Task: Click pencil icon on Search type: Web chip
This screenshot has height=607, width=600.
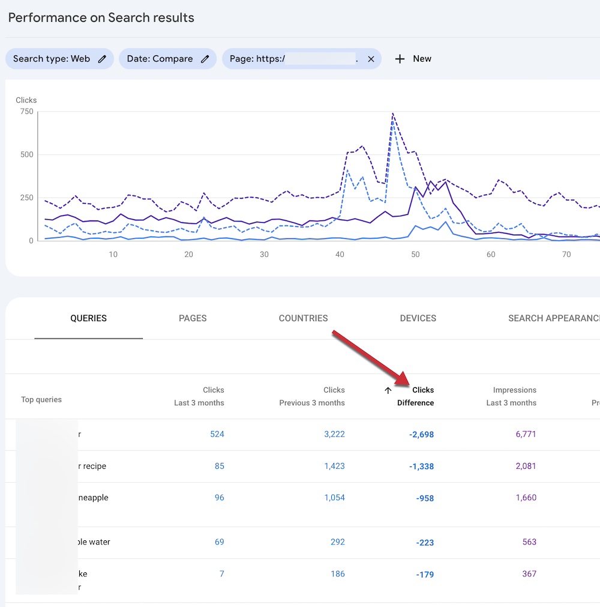Action: point(103,59)
